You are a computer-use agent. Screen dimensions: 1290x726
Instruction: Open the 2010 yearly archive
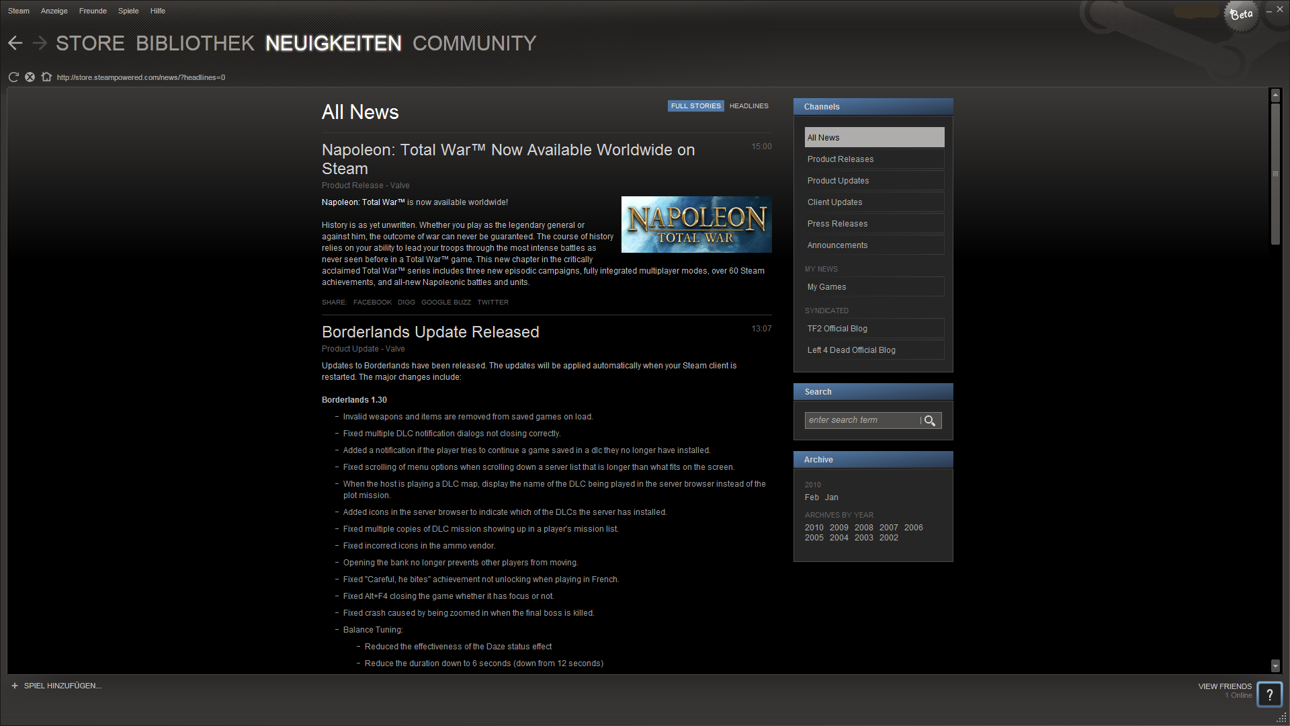click(814, 528)
